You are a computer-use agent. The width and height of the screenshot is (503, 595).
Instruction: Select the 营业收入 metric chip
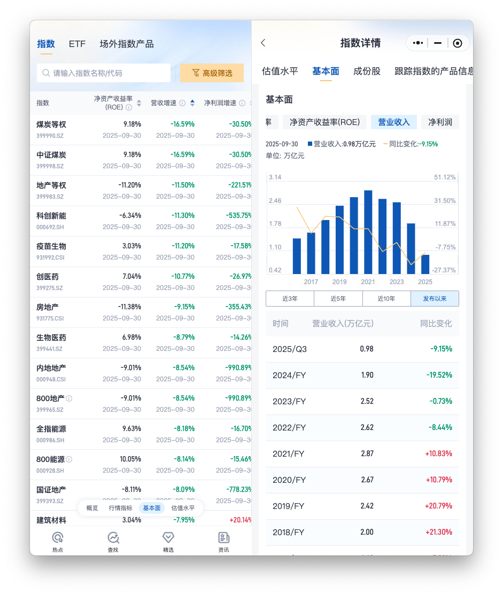393,122
